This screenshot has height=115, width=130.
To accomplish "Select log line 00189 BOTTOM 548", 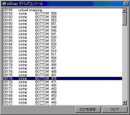I will click(63, 27).
